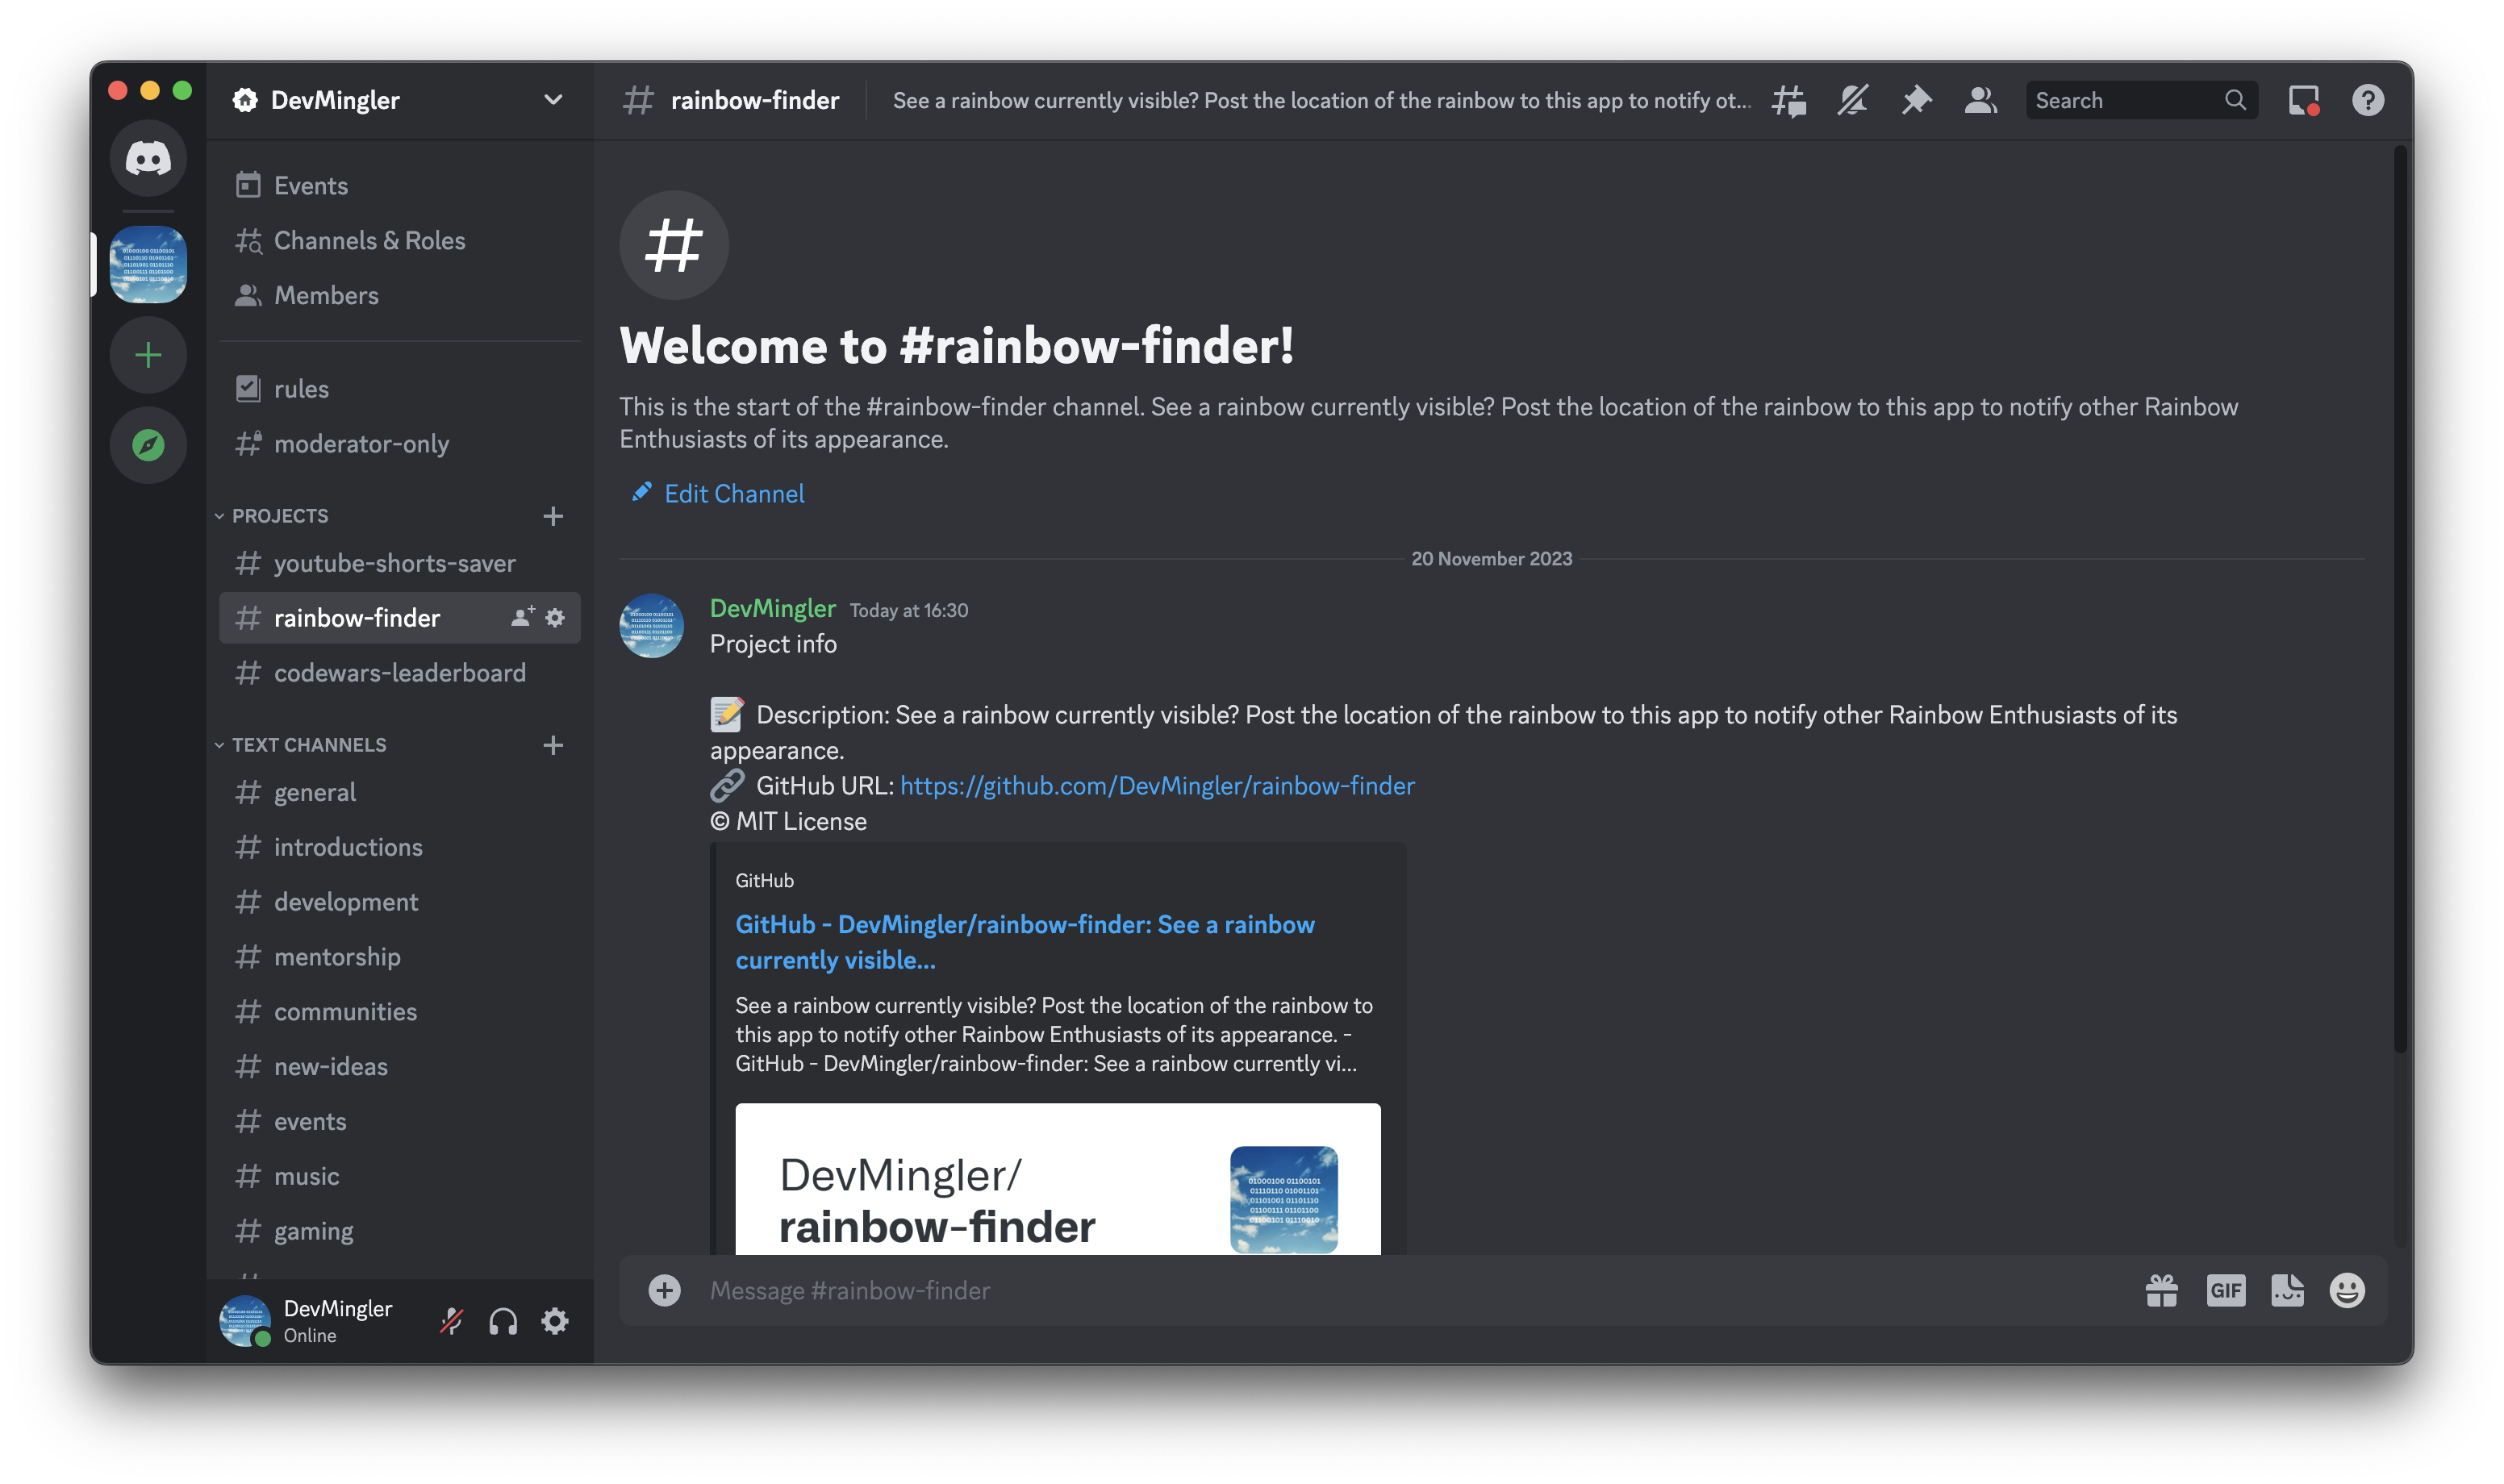
Task: Open the music channel
Action: [399, 1177]
